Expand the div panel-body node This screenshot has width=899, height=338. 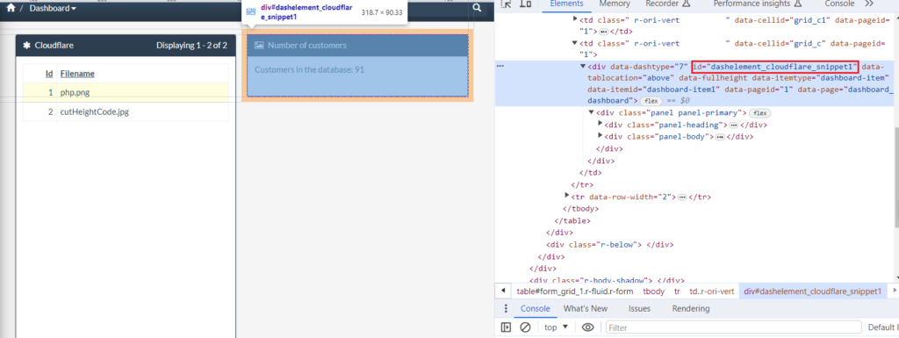[601, 136]
